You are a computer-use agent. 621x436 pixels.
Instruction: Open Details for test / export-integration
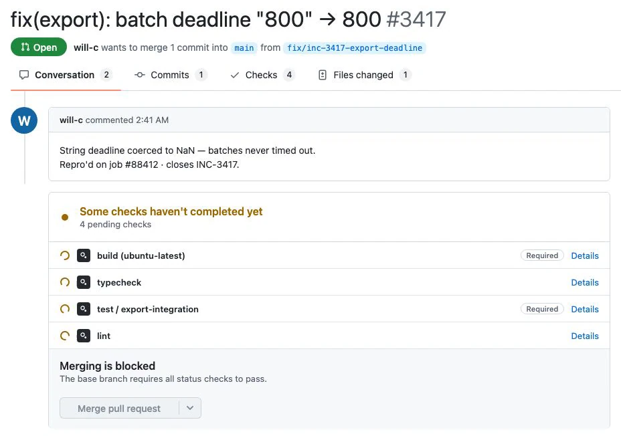pos(585,309)
